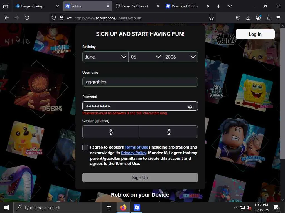Open the taskbar clock and date
Image resolution: width=285 pixels, height=213 pixels.
tap(261, 207)
